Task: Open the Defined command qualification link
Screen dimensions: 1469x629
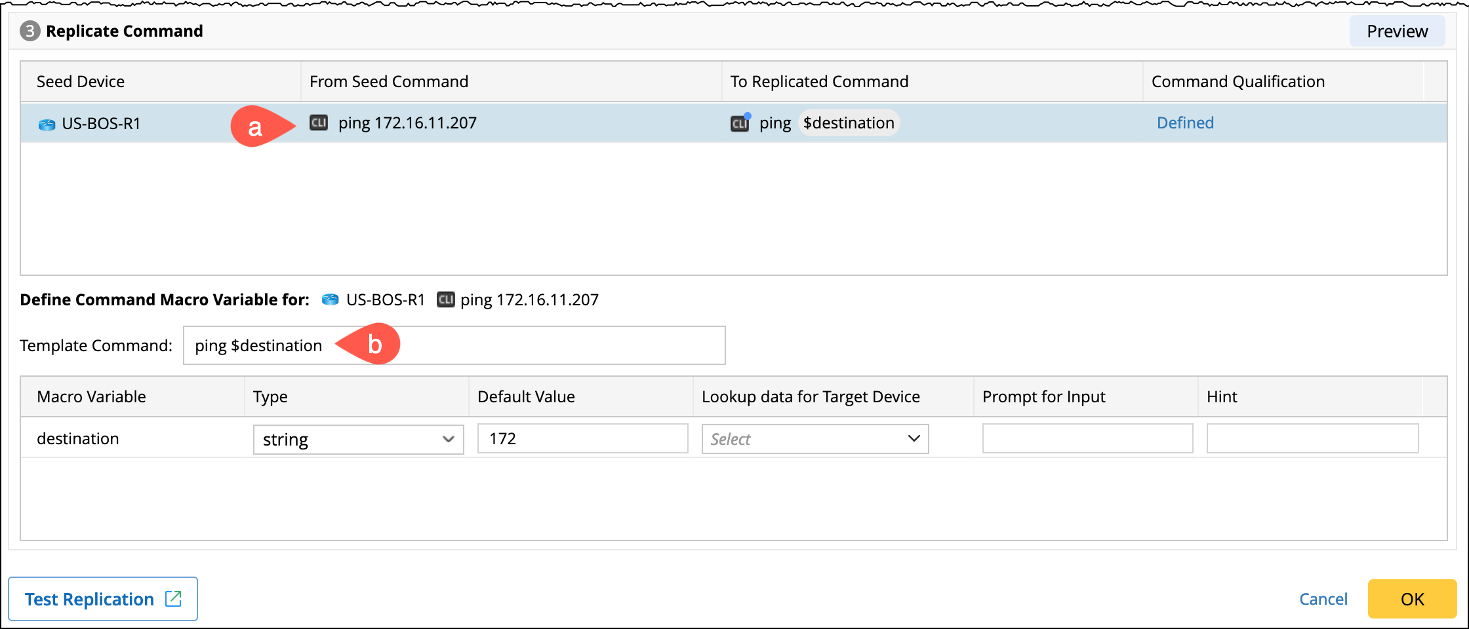Action: [x=1185, y=123]
